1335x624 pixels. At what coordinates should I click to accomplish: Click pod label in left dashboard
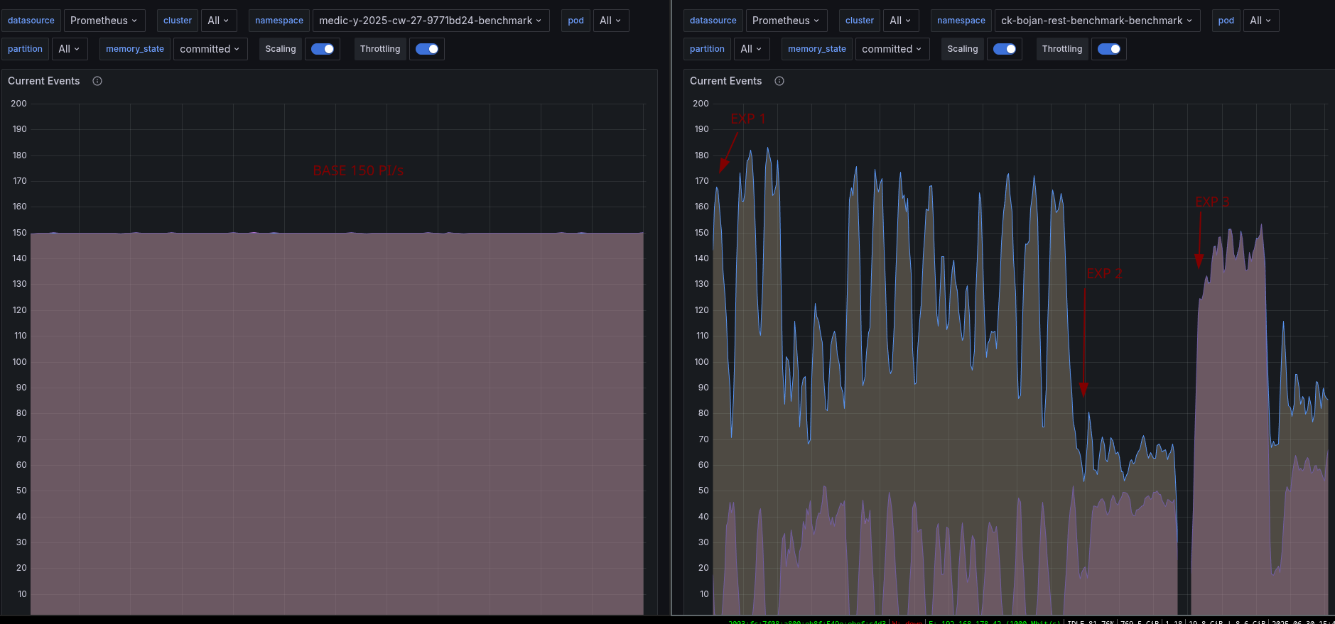pos(576,21)
